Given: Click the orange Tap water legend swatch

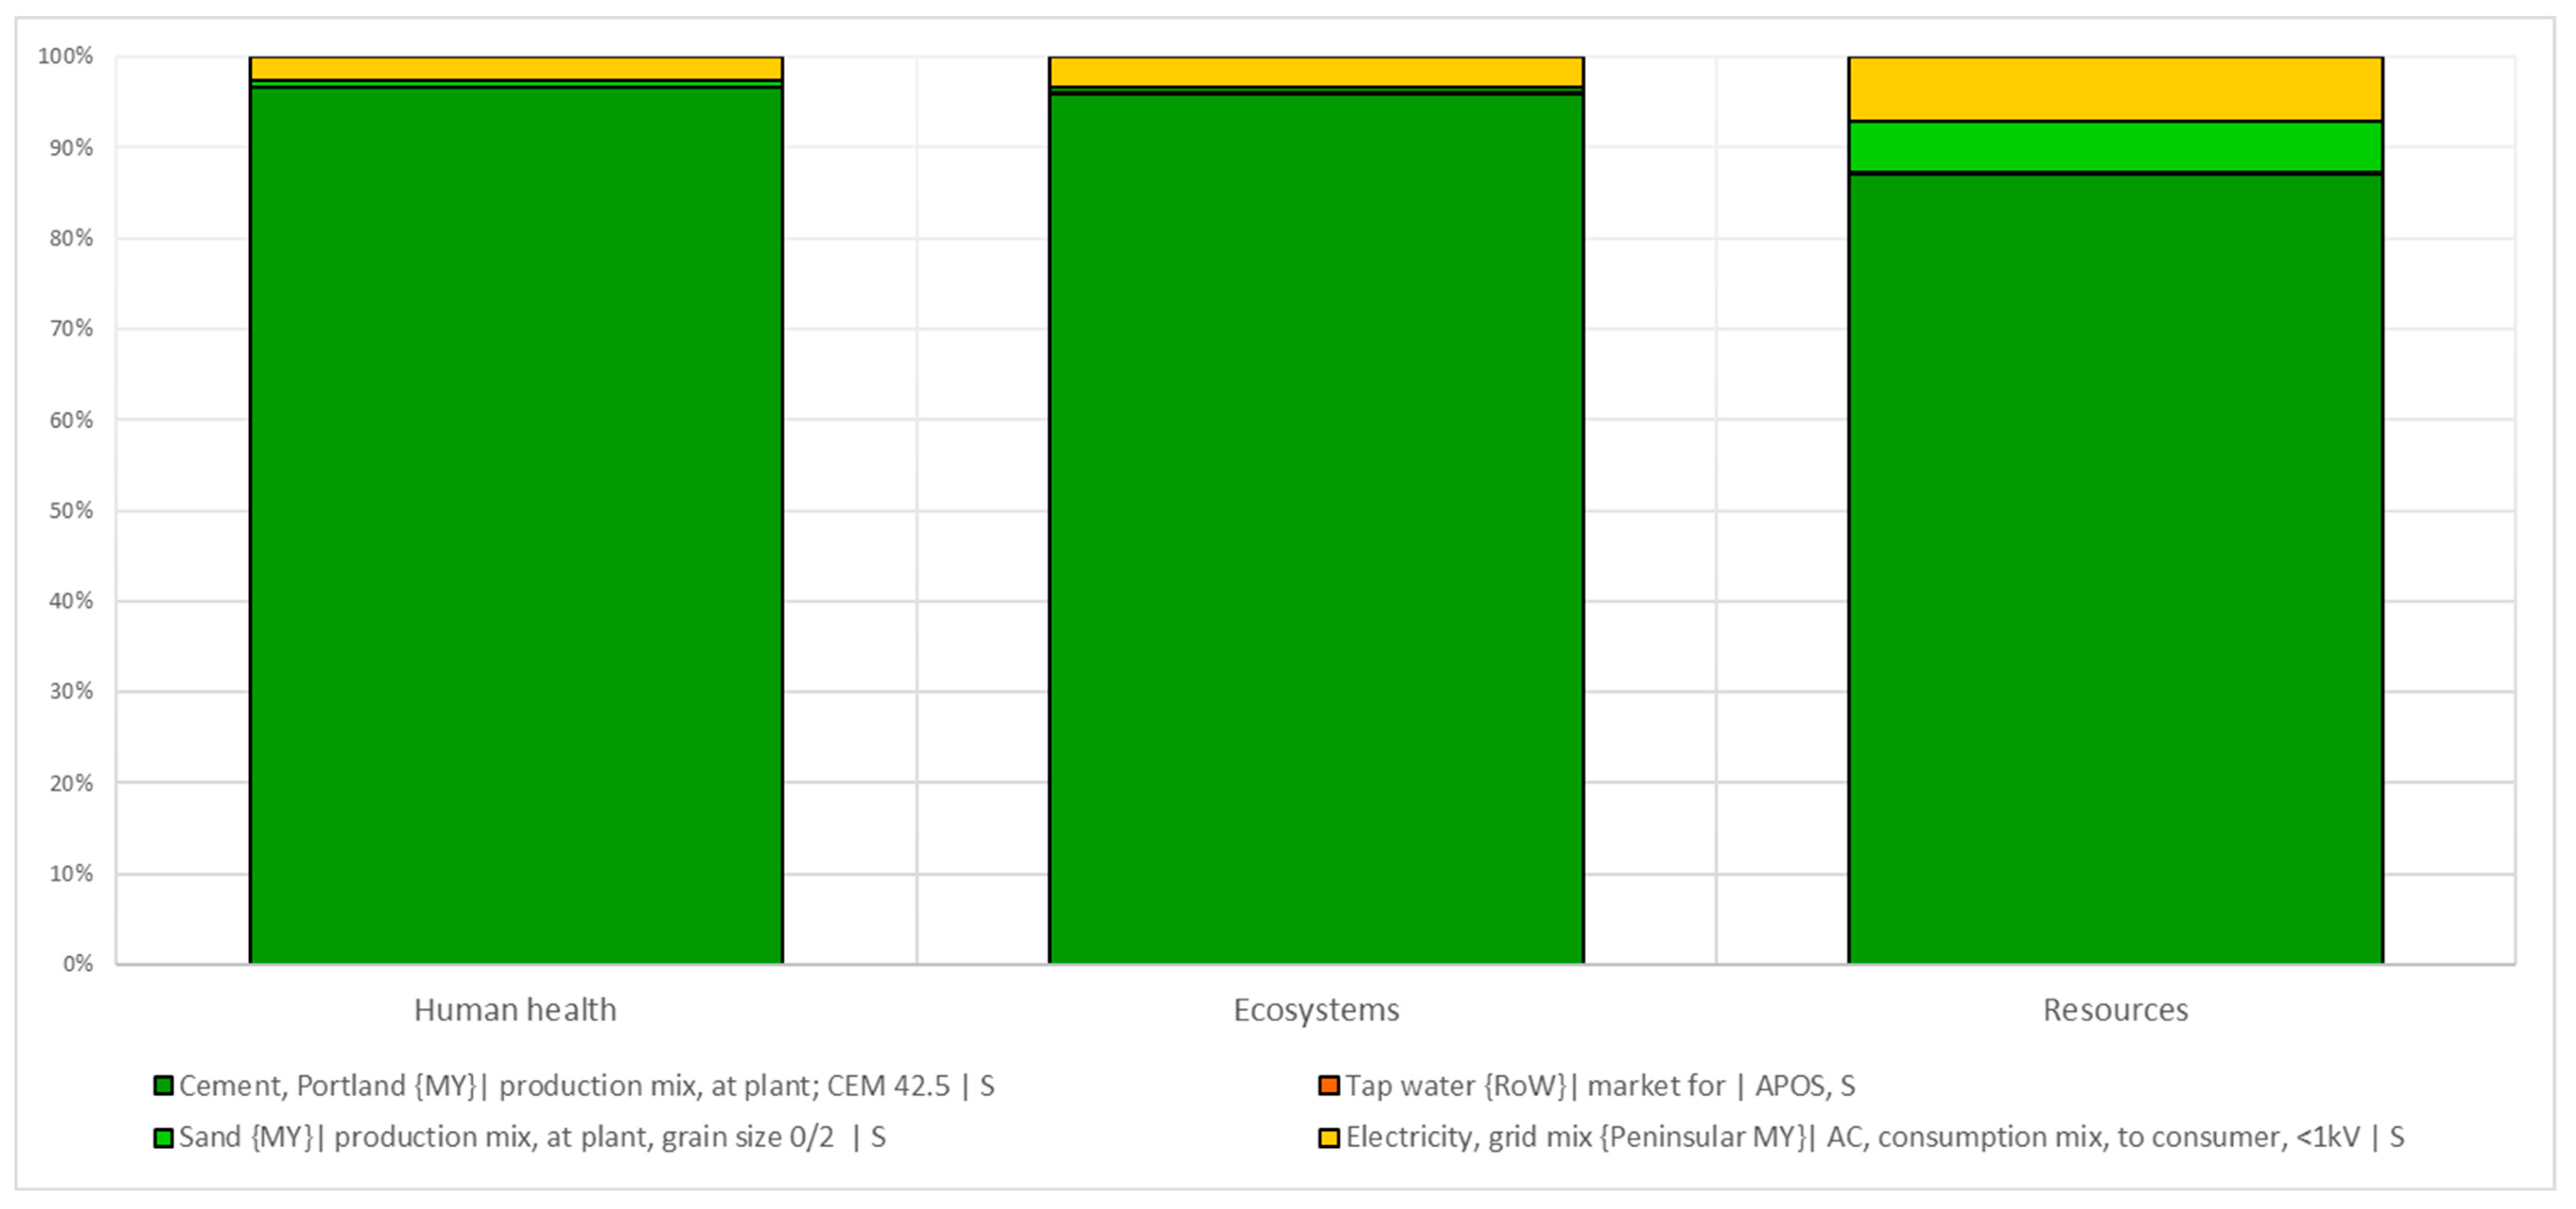Looking at the screenshot, I should click(1329, 1086).
